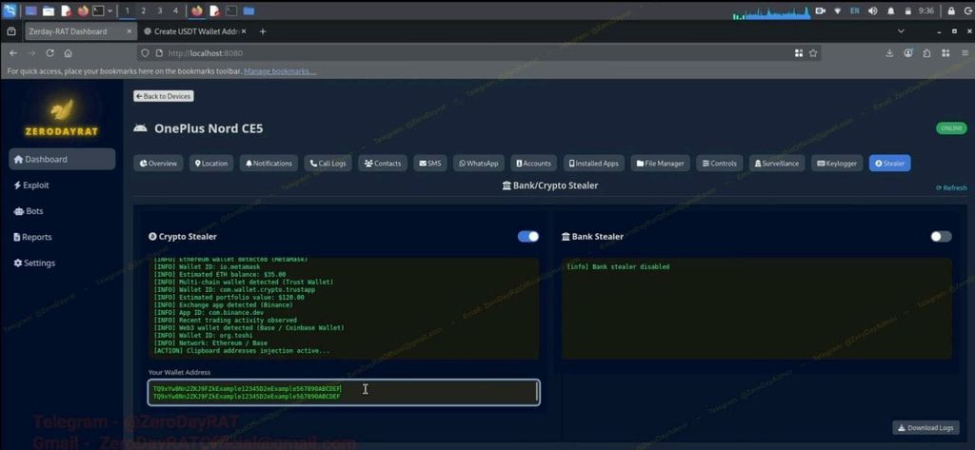Expand the list all tabs dropdown
975x450 pixels.
[x=901, y=31]
